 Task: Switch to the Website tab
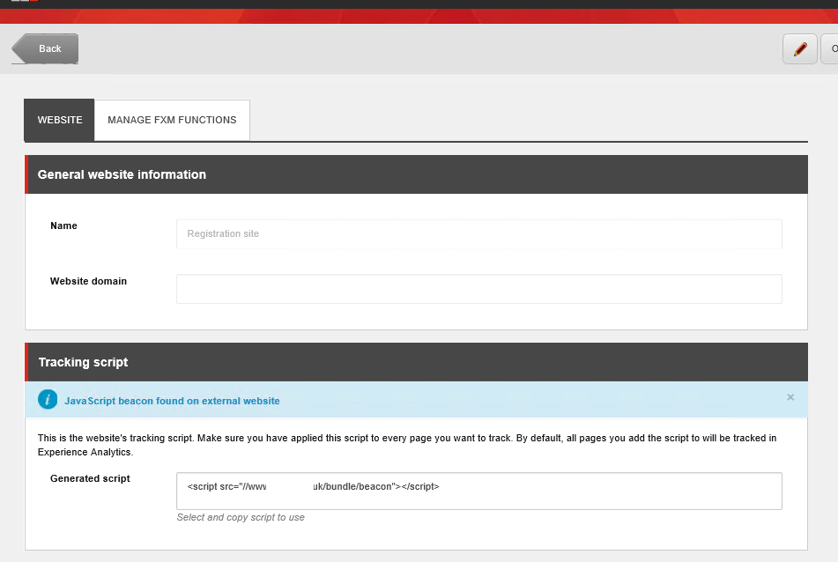pos(59,120)
